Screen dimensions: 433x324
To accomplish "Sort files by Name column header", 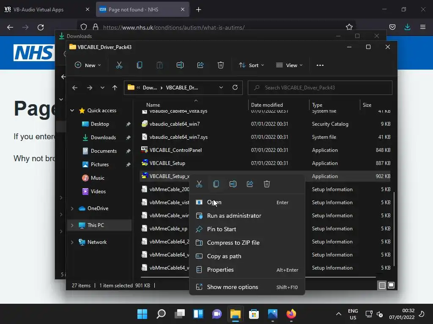I will pyautogui.click(x=153, y=105).
